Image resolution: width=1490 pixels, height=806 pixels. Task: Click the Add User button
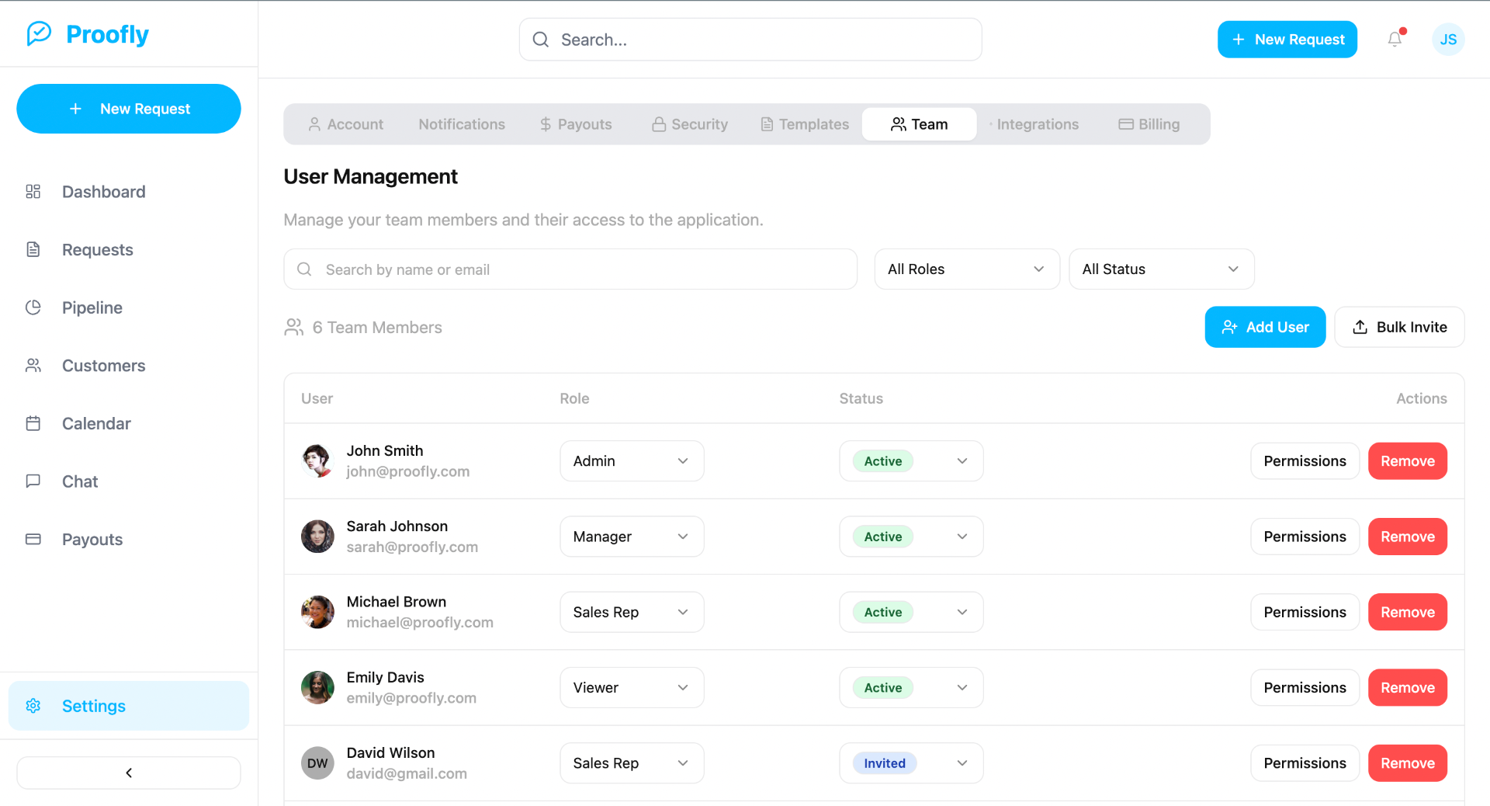coord(1264,327)
